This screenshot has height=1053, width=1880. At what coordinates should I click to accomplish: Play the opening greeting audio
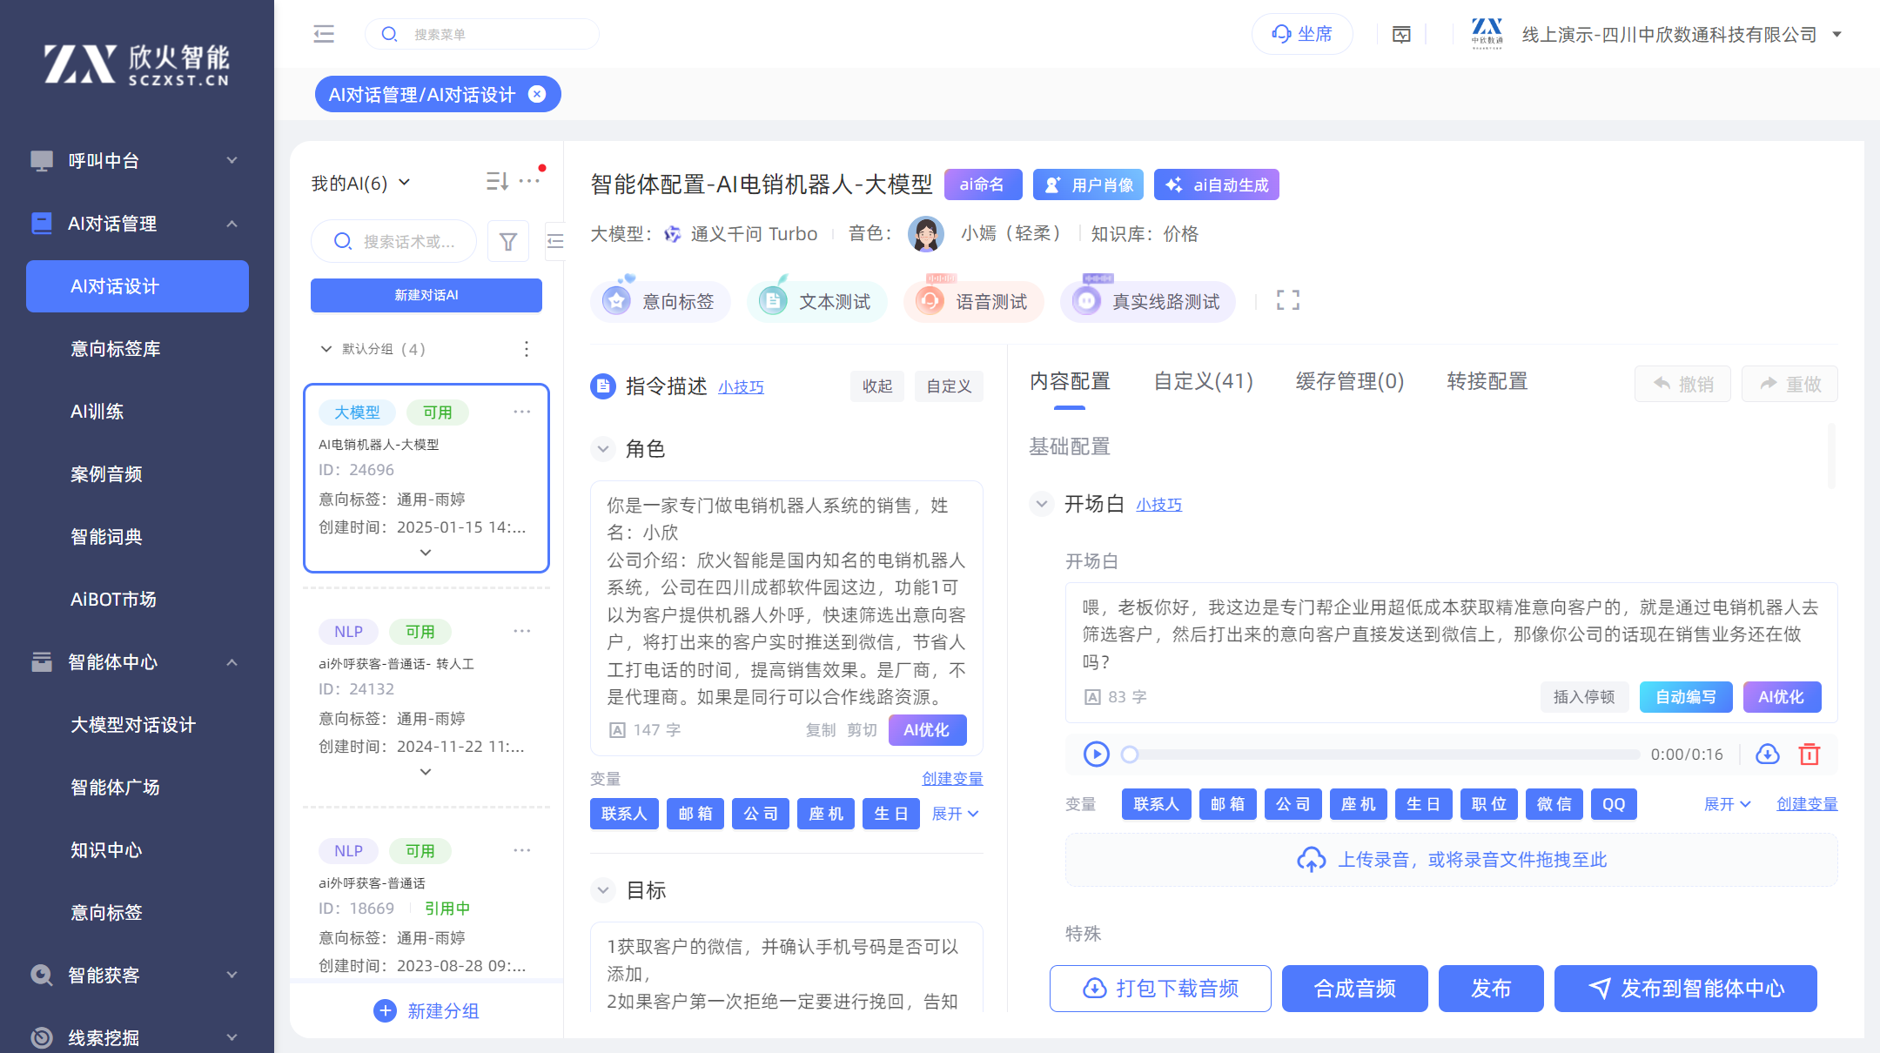1096,754
